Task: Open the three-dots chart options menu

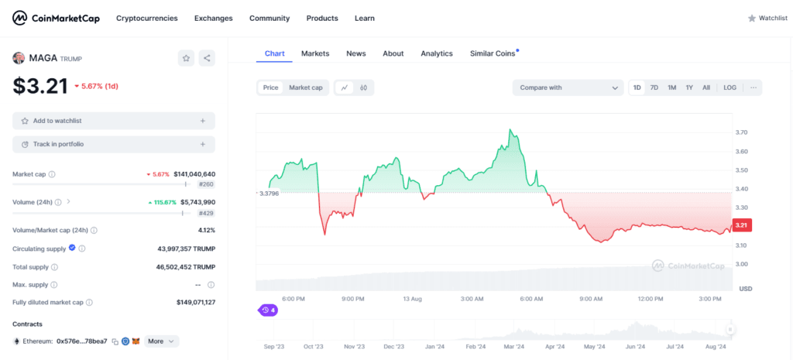Action: [754, 87]
